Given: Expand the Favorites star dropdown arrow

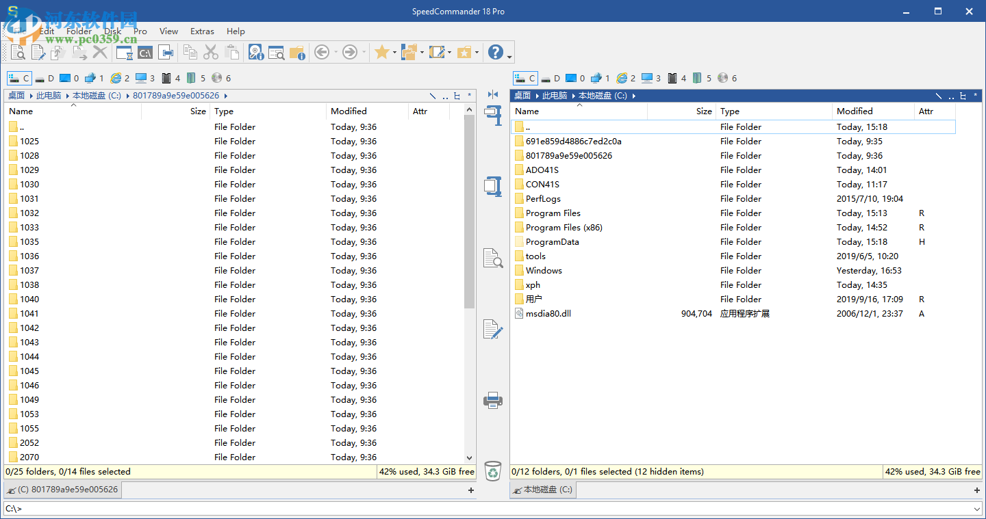Looking at the screenshot, I should (x=394, y=53).
